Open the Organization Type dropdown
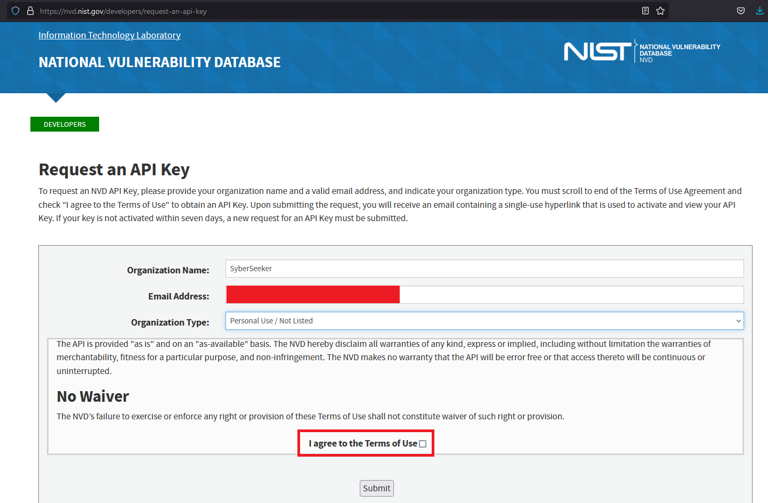The width and height of the screenshot is (768, 503). (484, 321)
